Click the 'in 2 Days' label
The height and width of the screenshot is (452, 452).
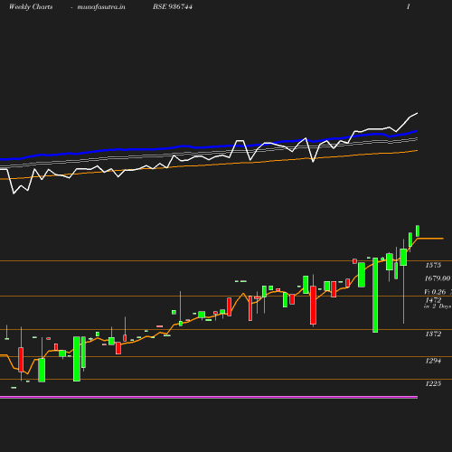438,306
